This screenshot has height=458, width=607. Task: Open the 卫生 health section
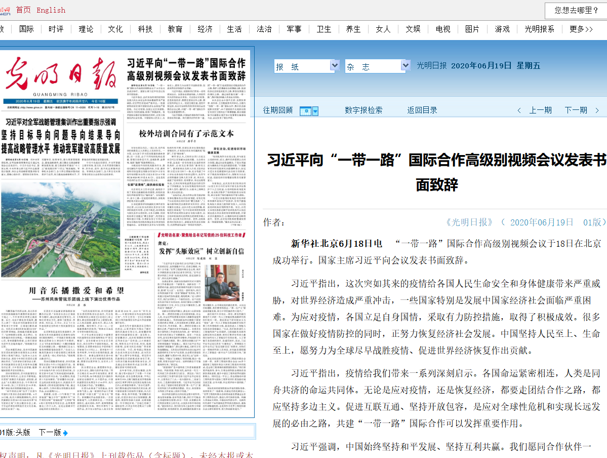pos(323,29)
